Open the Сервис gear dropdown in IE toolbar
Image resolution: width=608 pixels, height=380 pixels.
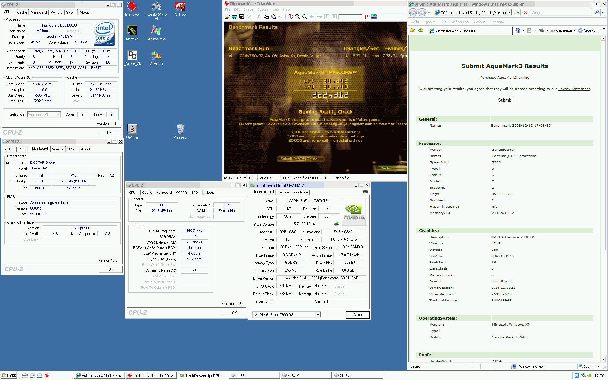tap(588, 30)
